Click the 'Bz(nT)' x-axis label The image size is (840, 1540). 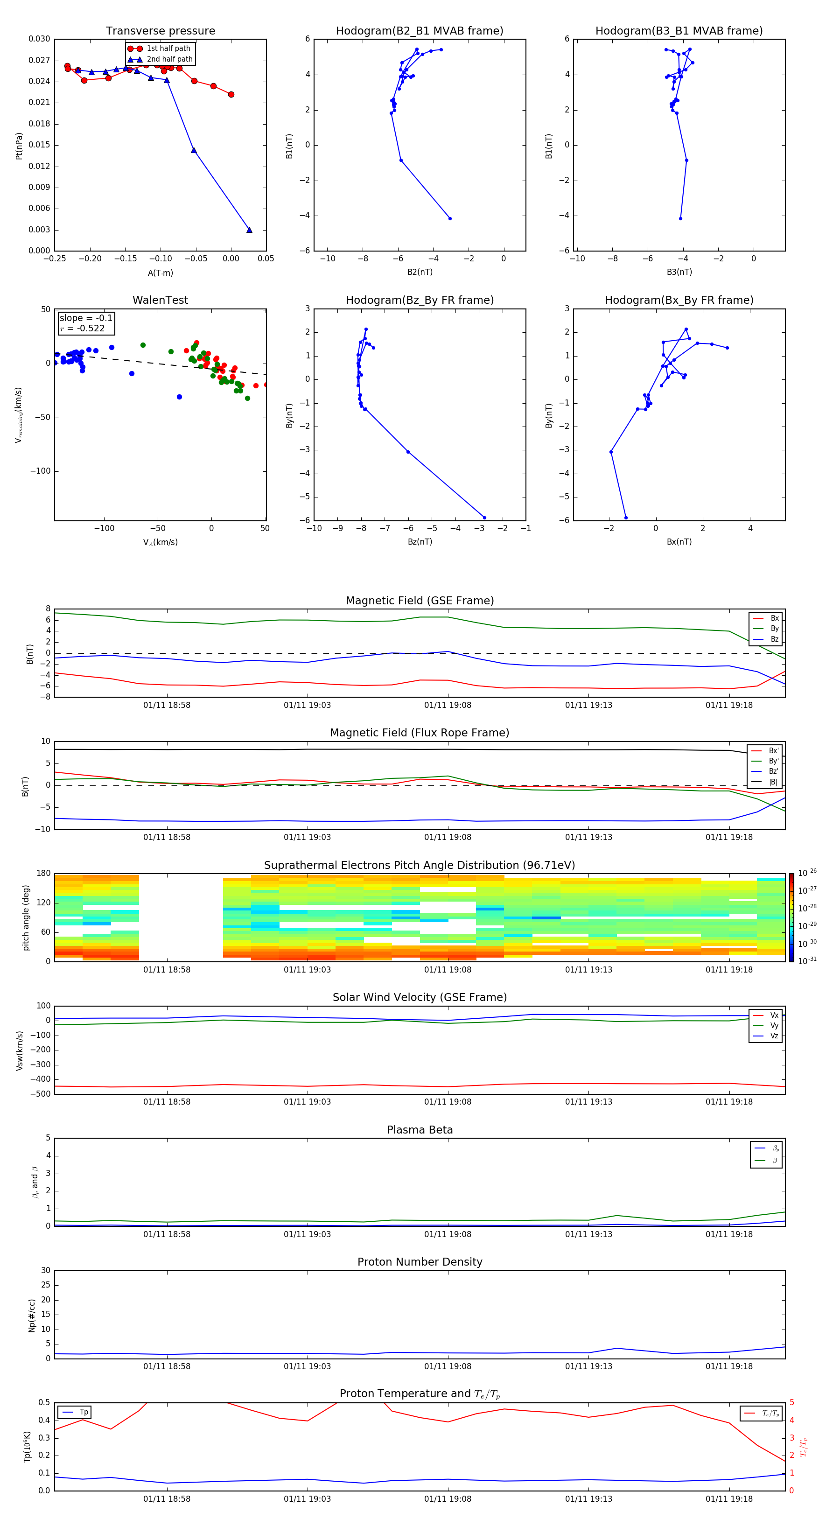420,542
